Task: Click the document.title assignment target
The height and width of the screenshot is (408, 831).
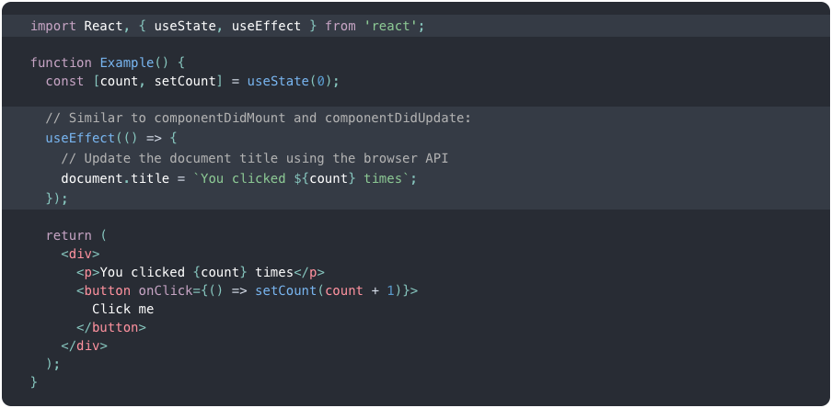Action: pos(114,177)
